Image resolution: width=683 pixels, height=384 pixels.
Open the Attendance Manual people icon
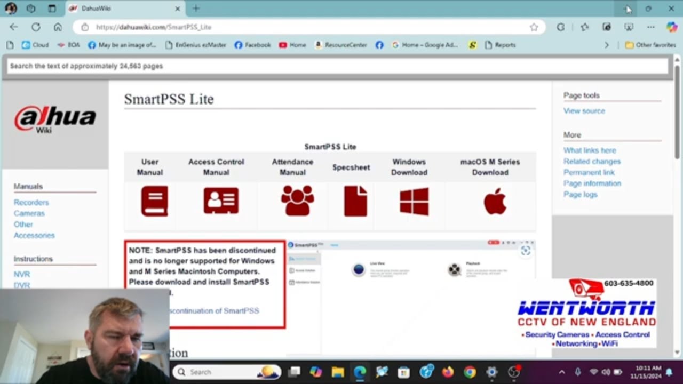[298, 201]
